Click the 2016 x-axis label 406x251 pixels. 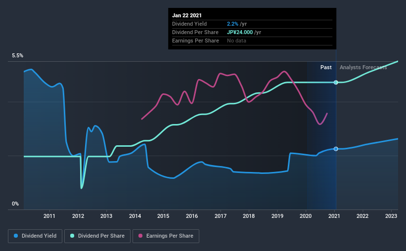(x=192, y=216)
